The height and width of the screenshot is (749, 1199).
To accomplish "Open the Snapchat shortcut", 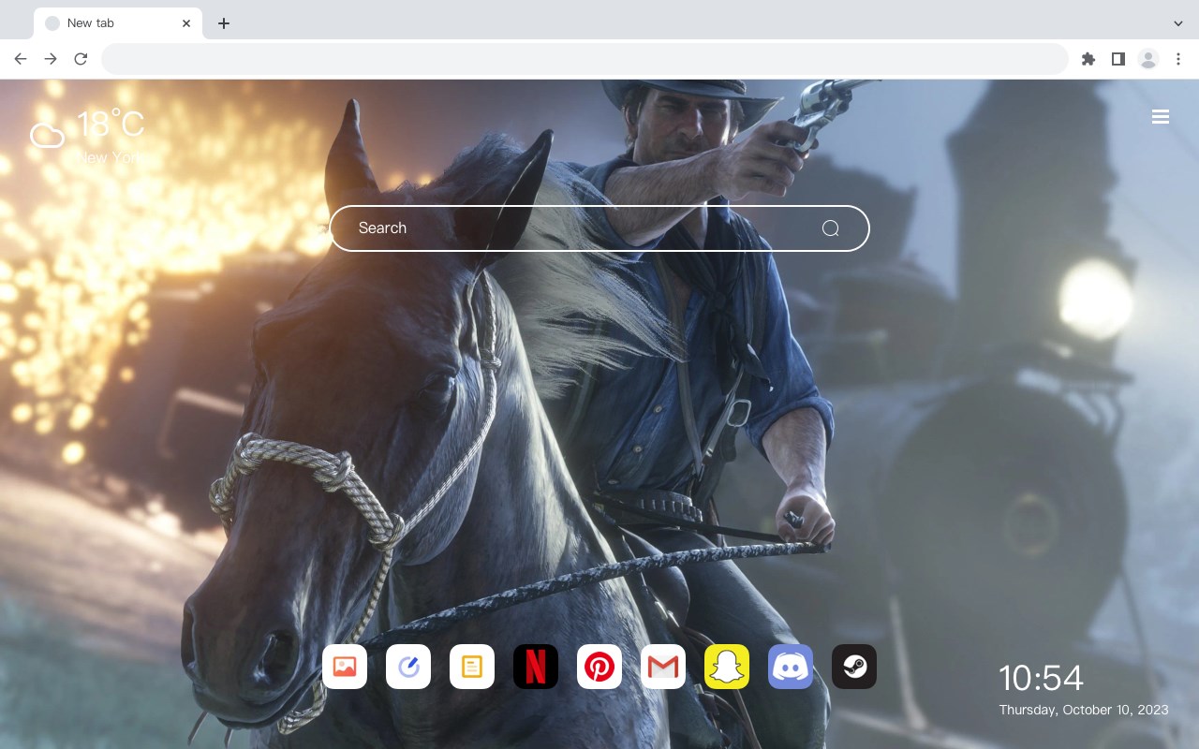I will click(727, 667).
